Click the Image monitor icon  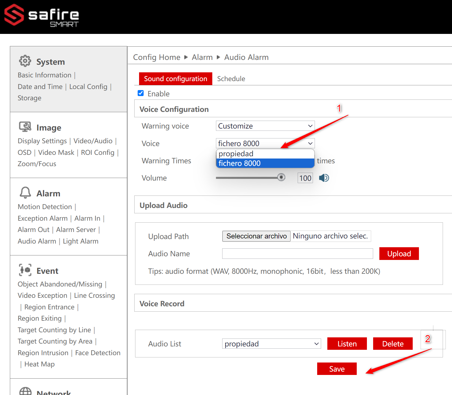[25, 127]
